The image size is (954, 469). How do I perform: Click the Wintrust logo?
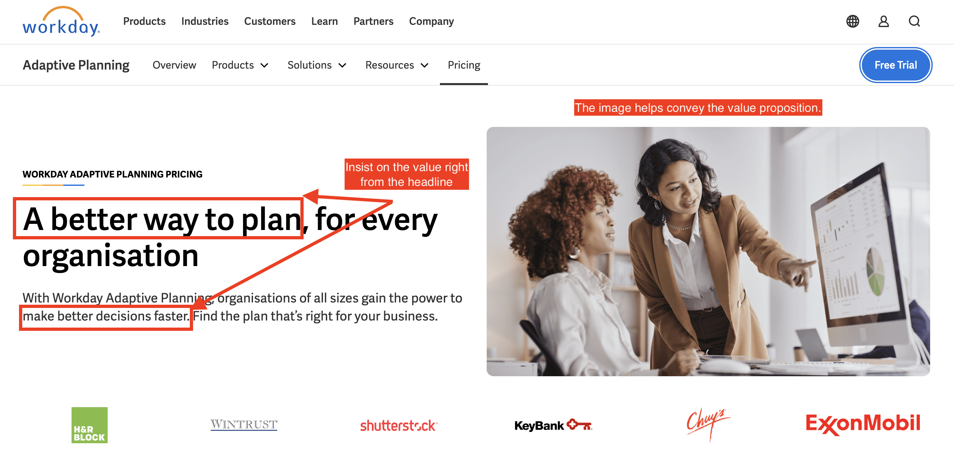pos(244,425)
